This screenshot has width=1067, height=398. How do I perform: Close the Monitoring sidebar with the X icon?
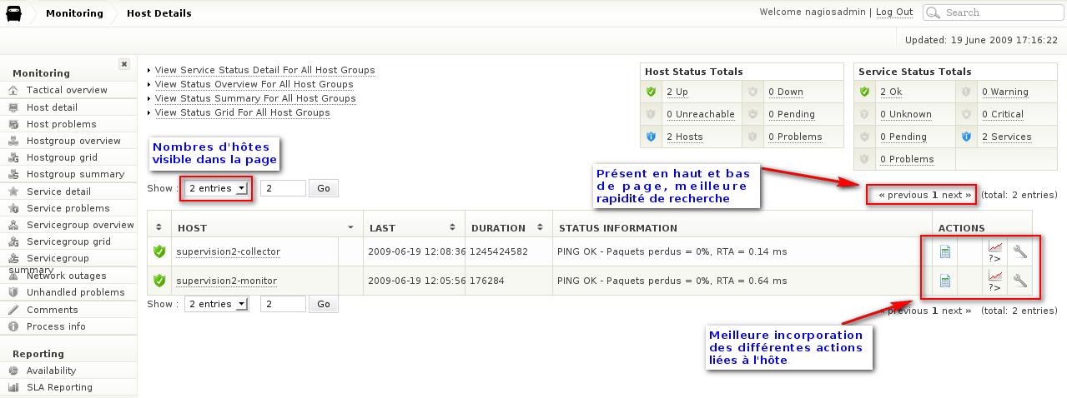pyautogui.click(x=124, y=64)
